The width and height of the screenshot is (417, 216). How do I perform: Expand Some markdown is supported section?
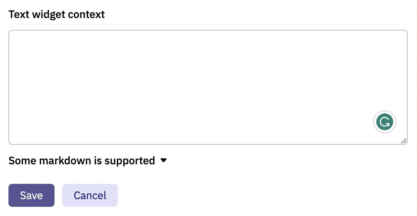point(88,160)
